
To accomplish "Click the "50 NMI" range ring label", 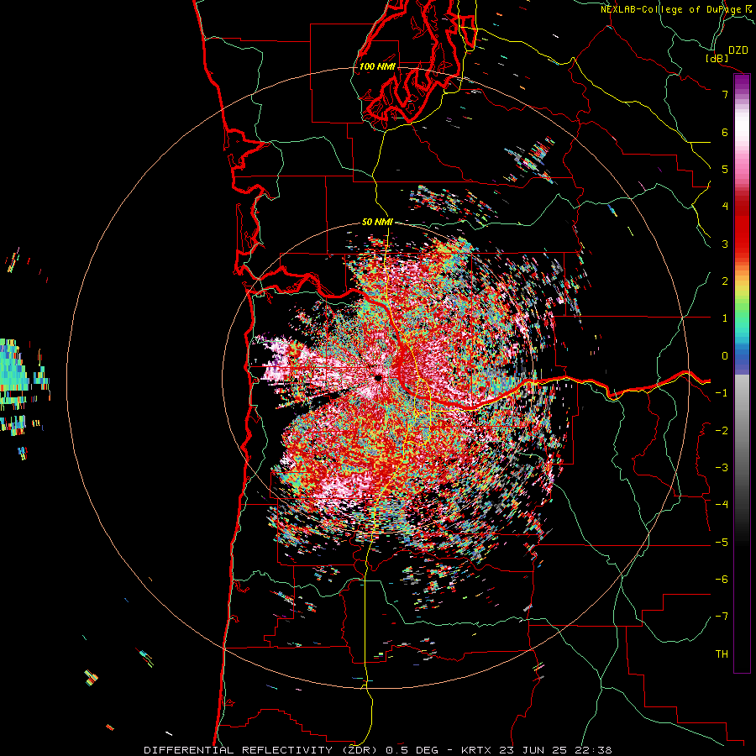I will (377, 222).
